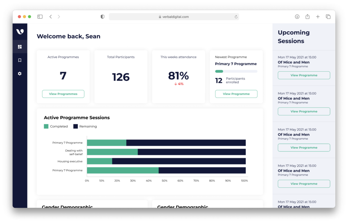Viewport: 348px width, 223px height.
Task: Show the tab overview icon
Action: coord(328,17)
